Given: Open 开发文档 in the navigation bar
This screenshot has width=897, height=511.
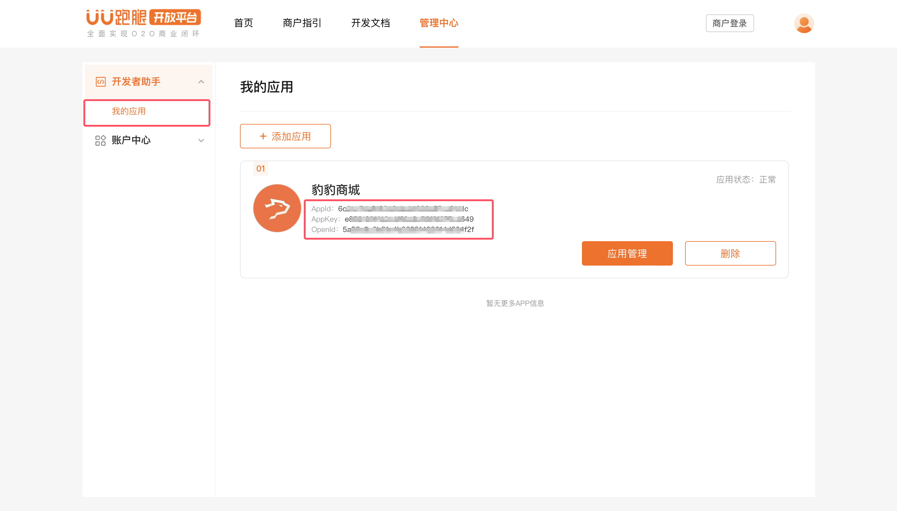Looking at the screenshot, I should [x=371, y=23].
